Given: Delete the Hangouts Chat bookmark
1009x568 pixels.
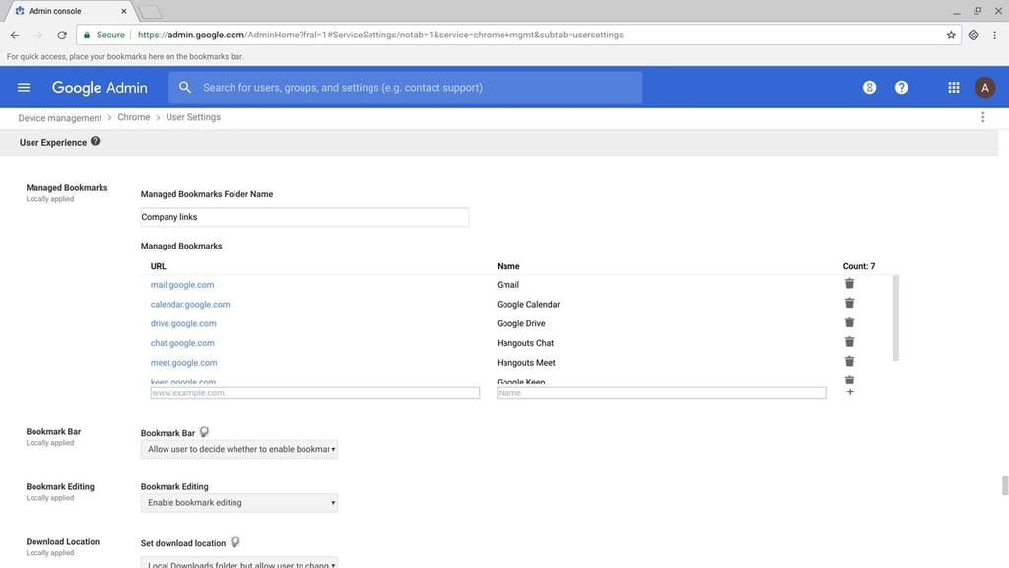Looking at the screenshot, I should [x=849, y=342].
